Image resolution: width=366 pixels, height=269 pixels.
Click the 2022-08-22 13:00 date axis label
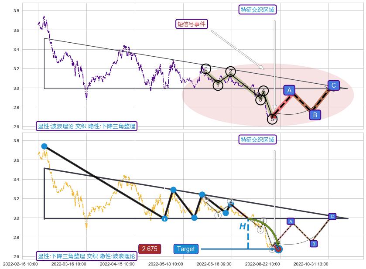tap(262, 264)
